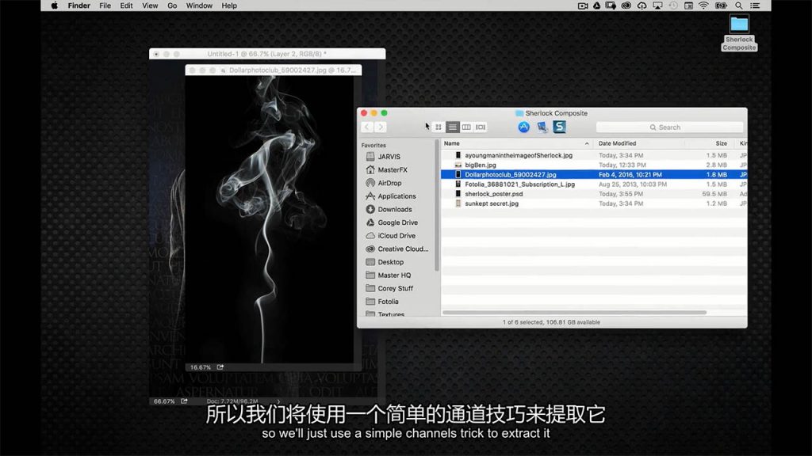Click the Dollarphotoclub window title bar
The height and width of the screenshot is (456, 812).
tap(274, 70)
